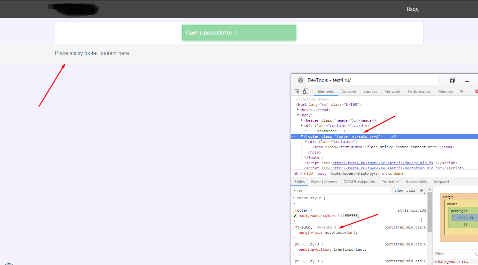The height and width of the screenshot is (265, 478).
Task: Activate the inspect element picker icon
Action: coord(297,92)
